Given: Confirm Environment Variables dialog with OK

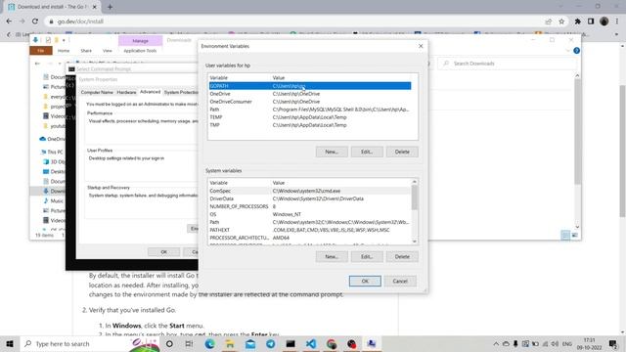Looking at the screenshot, I should tap(365, 281).
